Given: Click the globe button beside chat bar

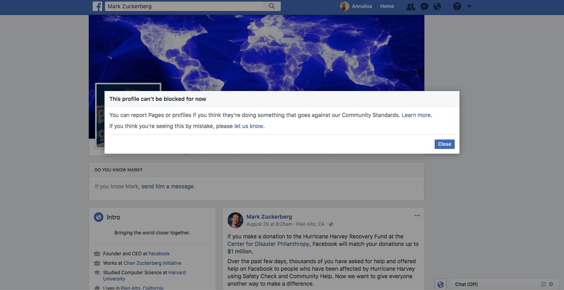Looking at the screenshot, I should 441,284.
